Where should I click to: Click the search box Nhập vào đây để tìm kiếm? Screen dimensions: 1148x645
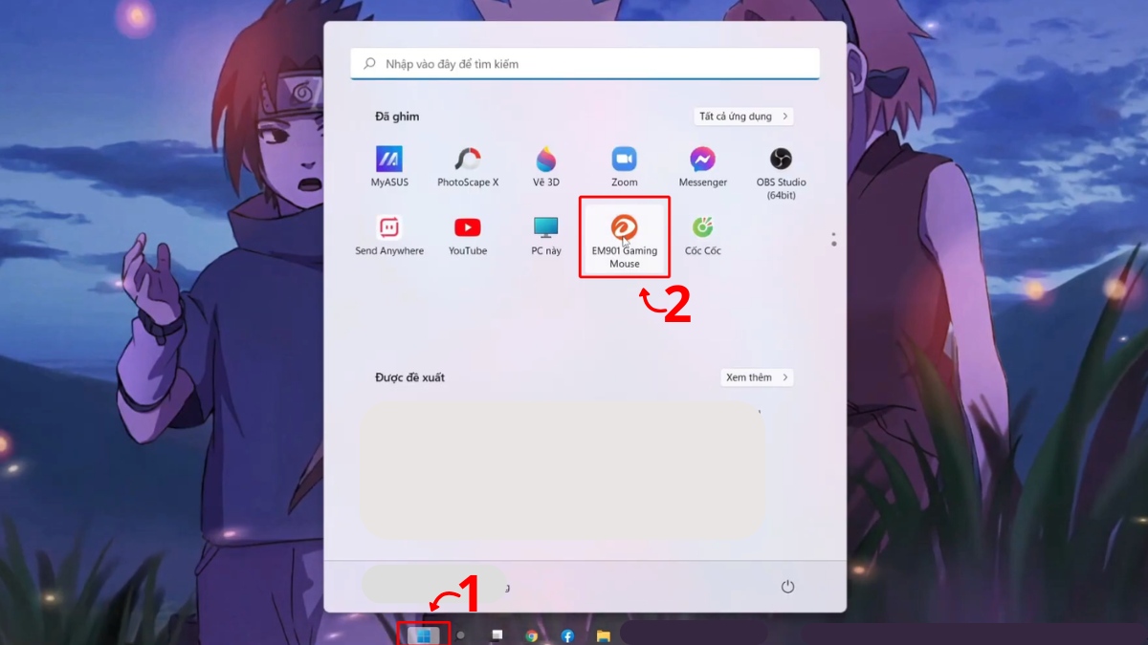point(585,64)
